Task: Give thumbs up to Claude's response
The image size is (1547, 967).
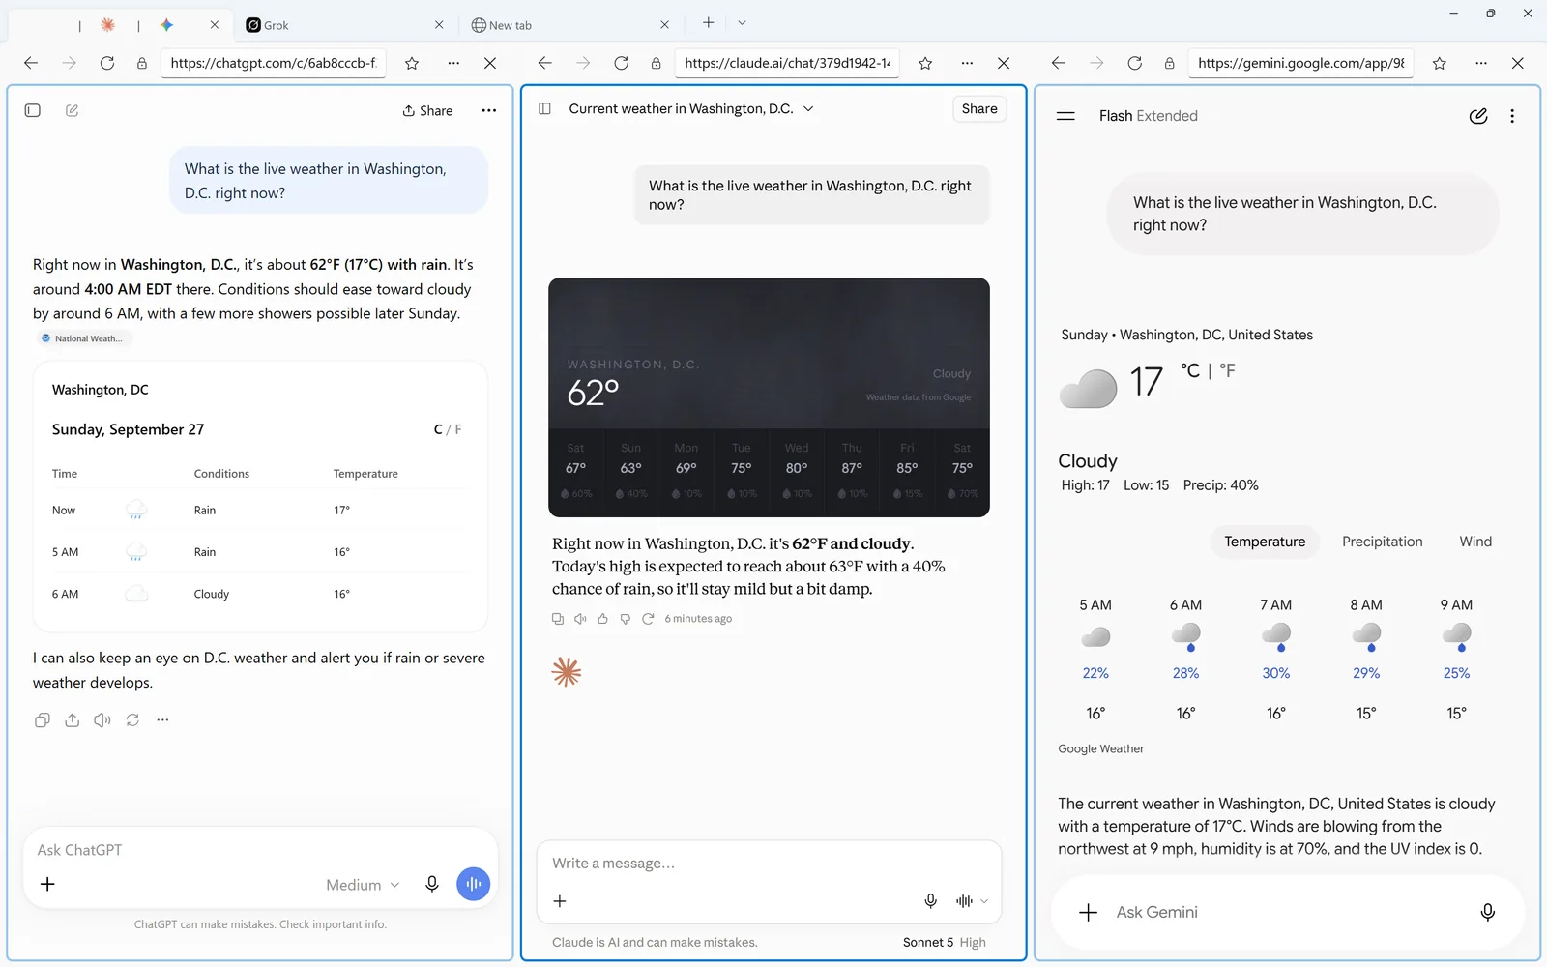Action: [602, 619]
